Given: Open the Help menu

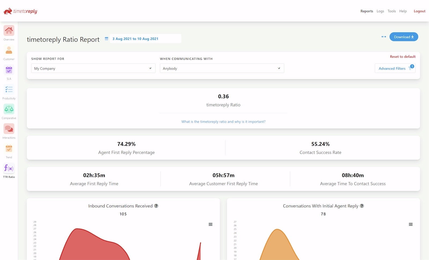Looking at the screenshot, I should [x=403, y=11].
